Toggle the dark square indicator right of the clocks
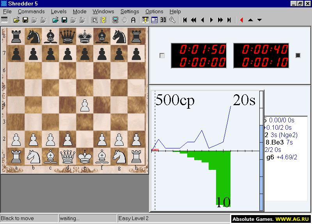This screenshot has height=224, width=312. coord(298,55)
